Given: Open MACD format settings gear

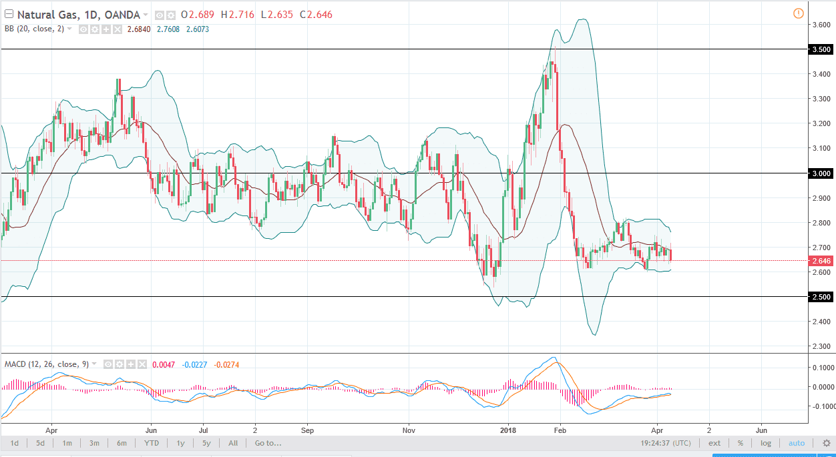Looking at the screenshot, I should pyautogui.click(x=120, y=364).
